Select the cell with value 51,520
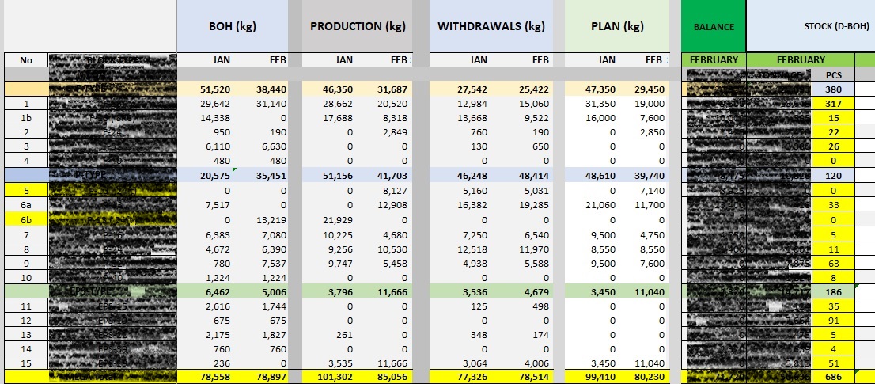 click(215, 89)
